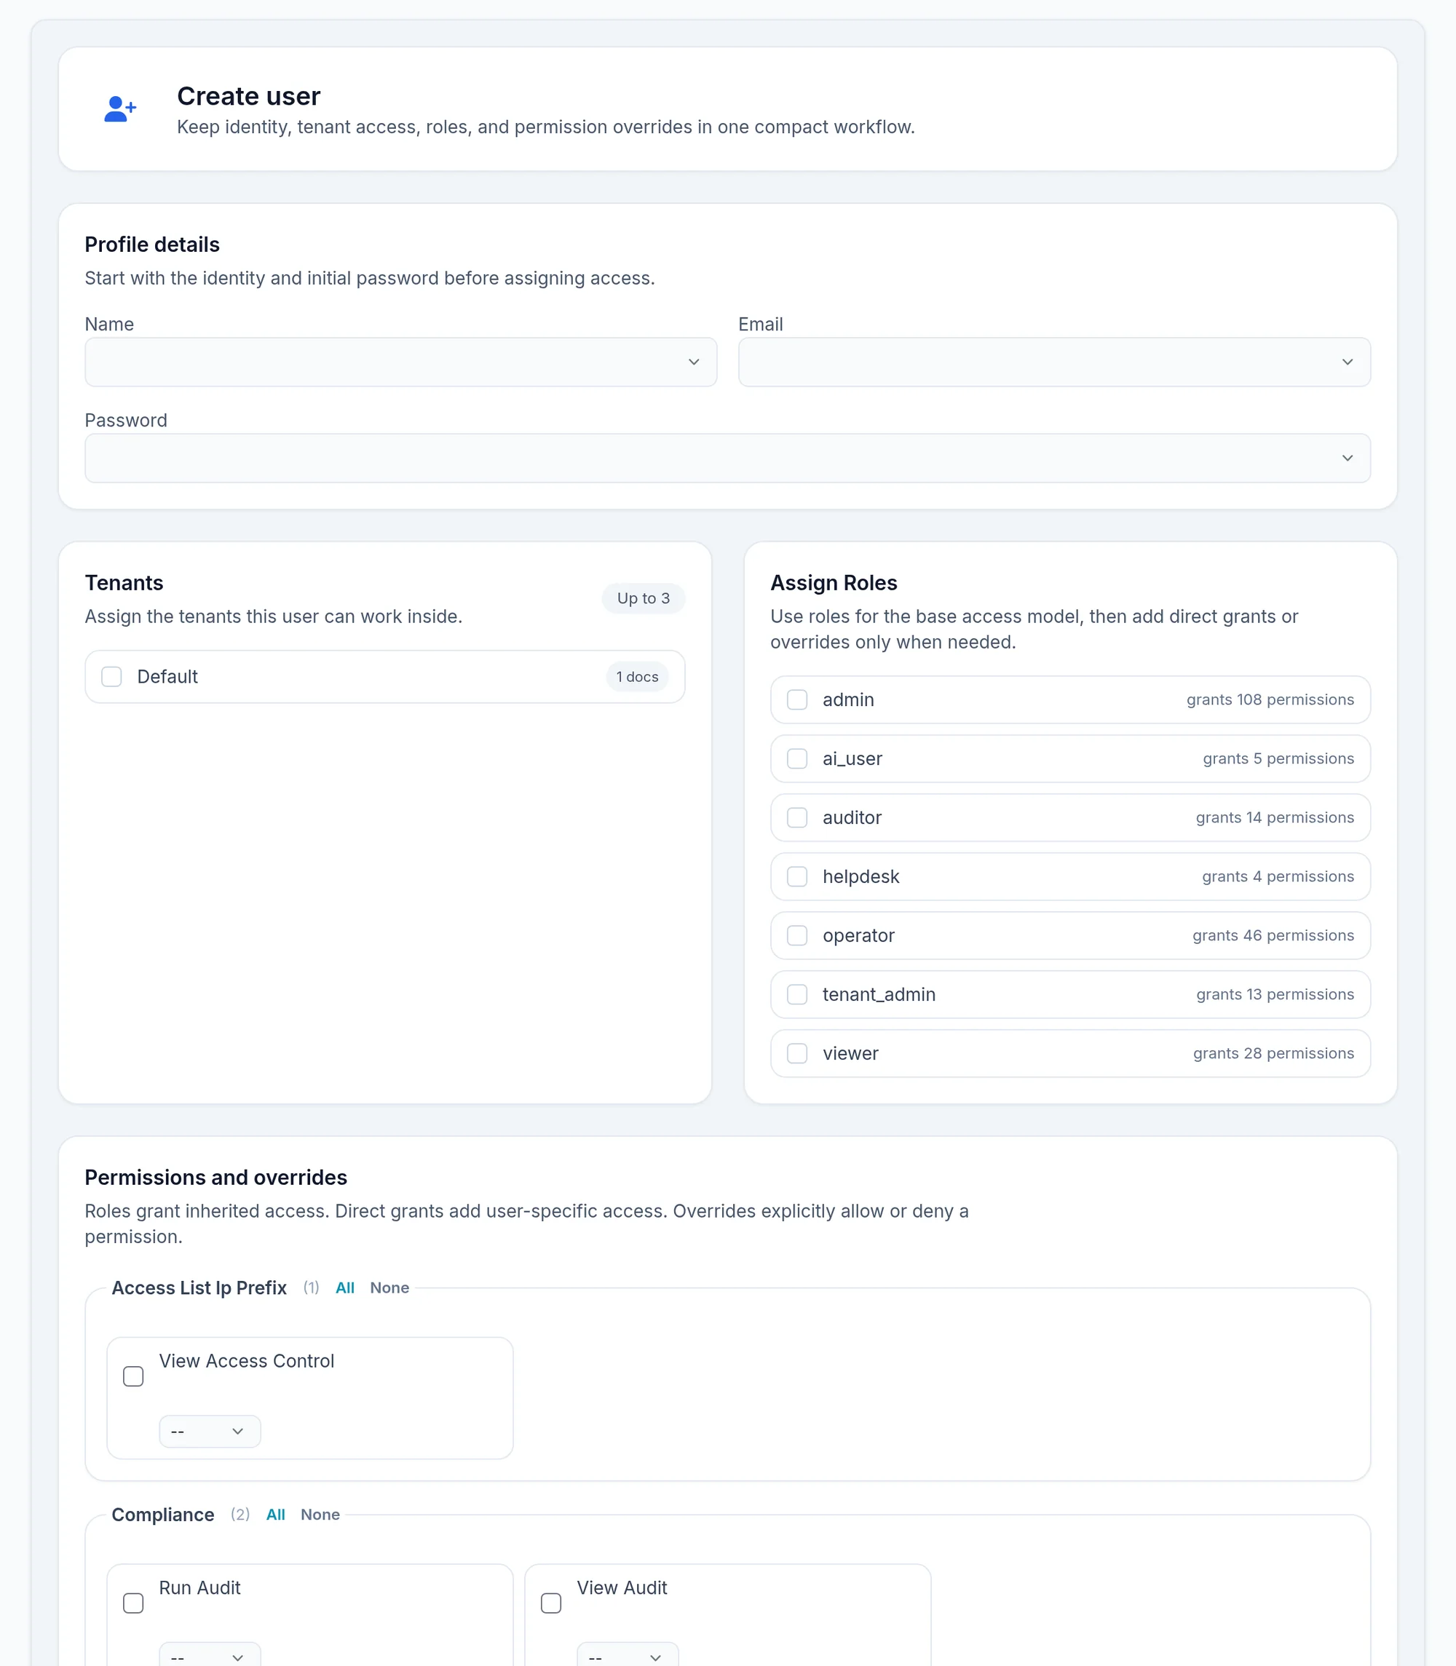Viewport: 1456px width, 1666px height.
Task: Open View Audit override dropdown
Action: [628, 1654]
